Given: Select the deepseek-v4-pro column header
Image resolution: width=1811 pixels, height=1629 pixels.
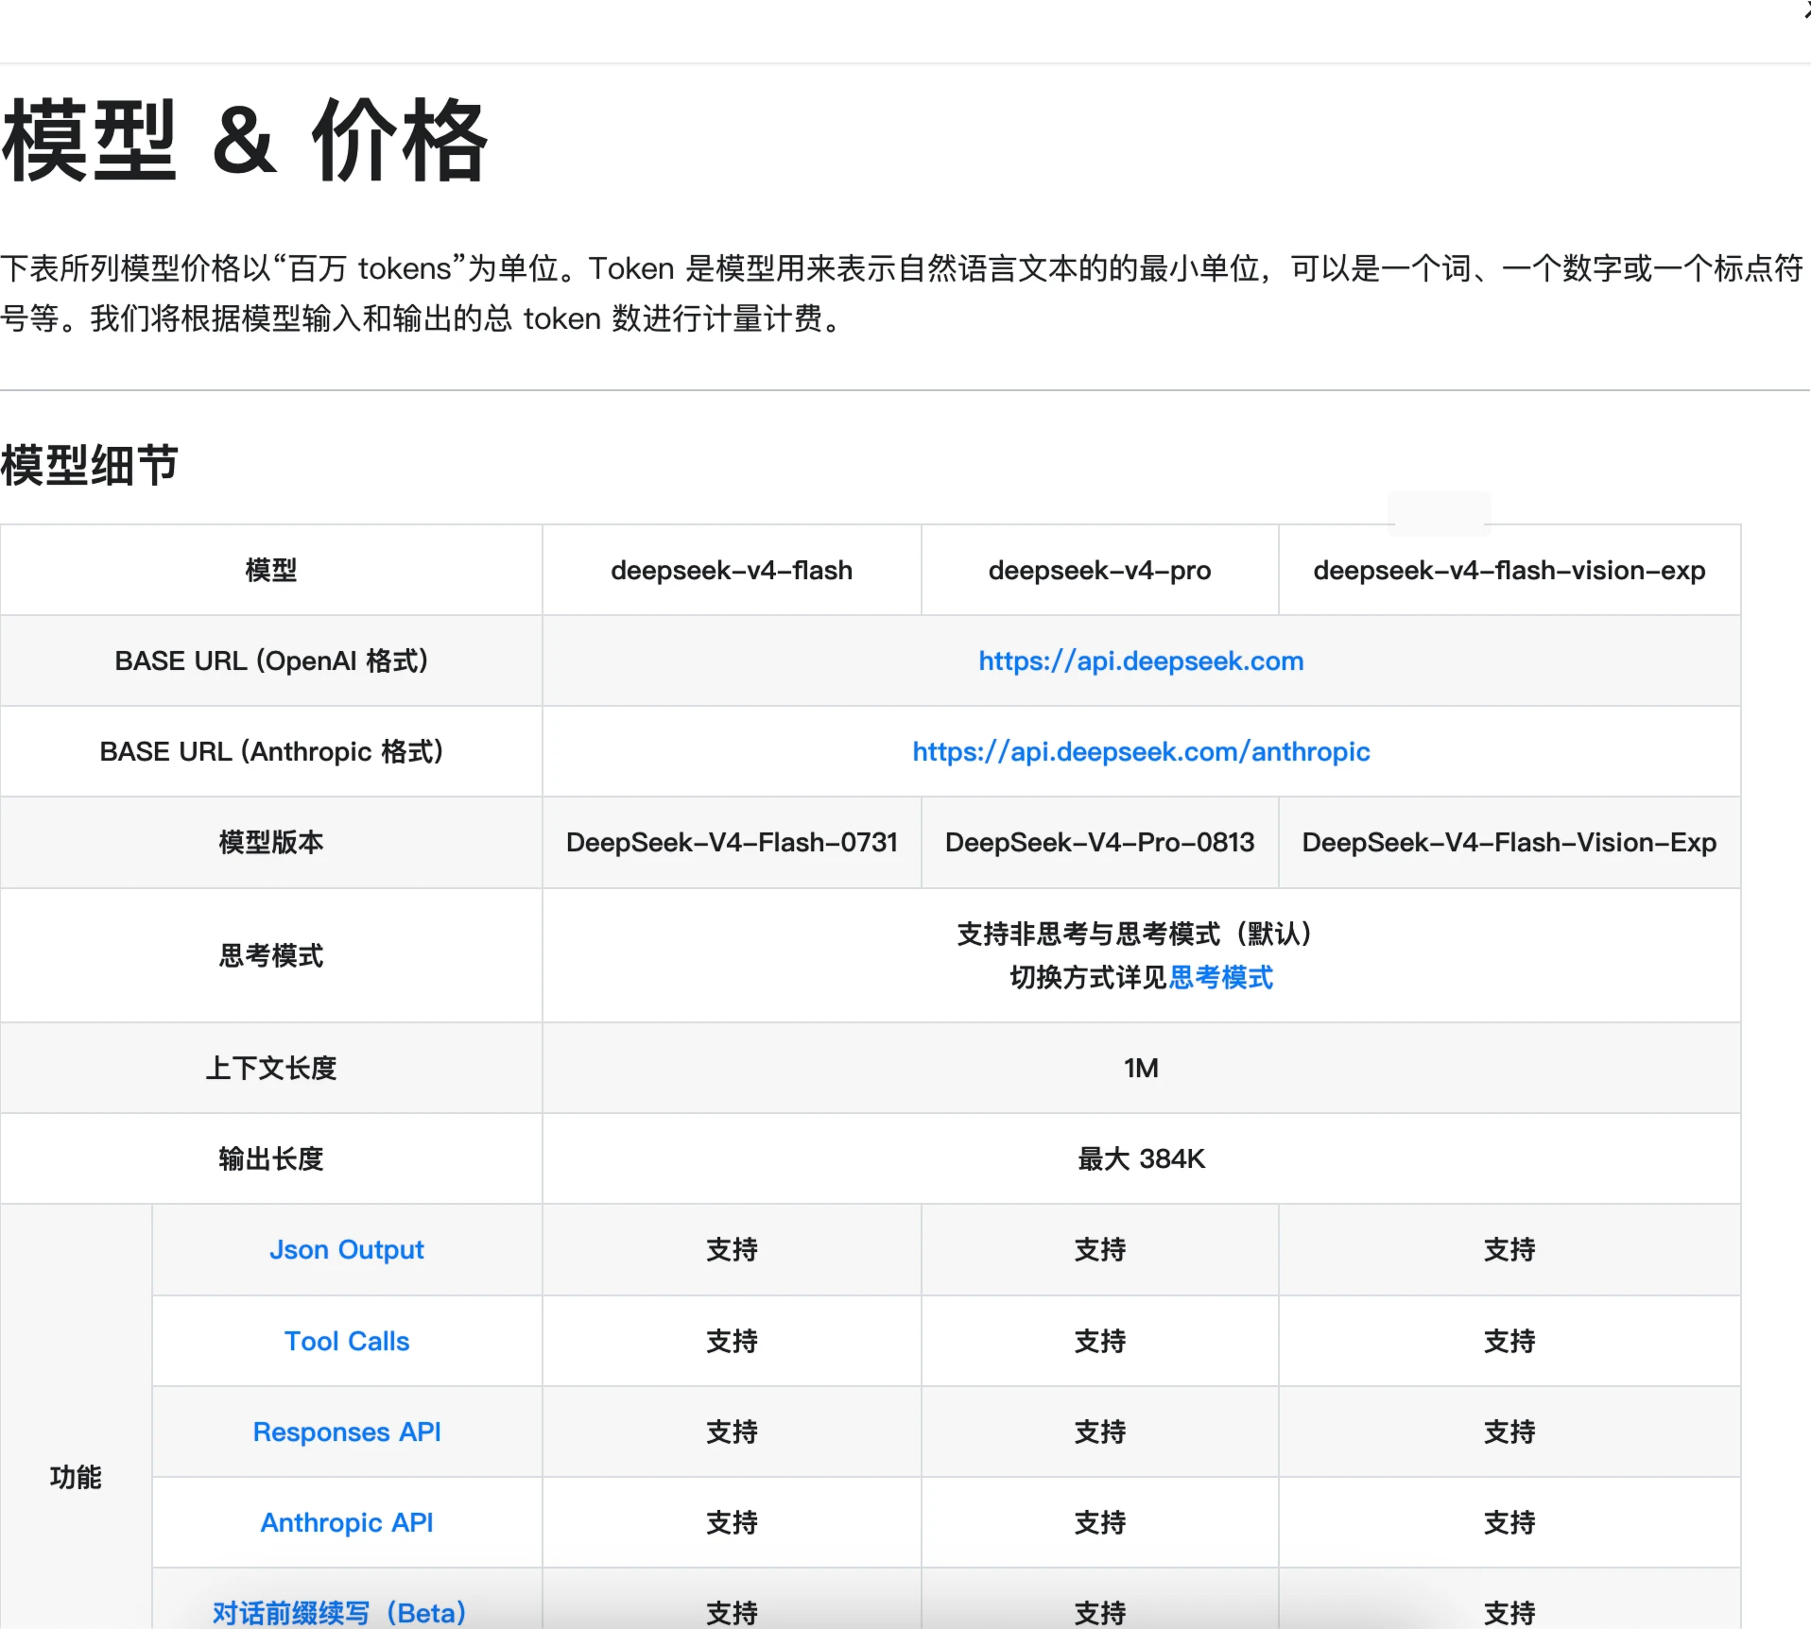Looking at the screenshot, I should (x=1099, y=571).
